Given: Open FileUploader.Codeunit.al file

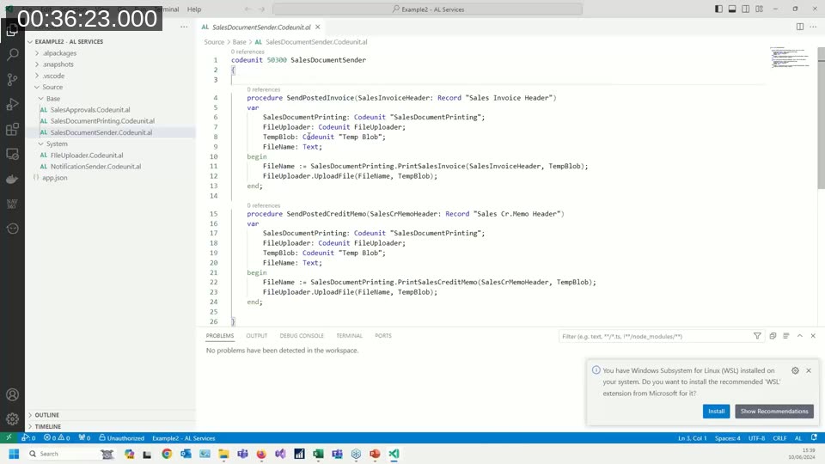Looking at the screenshot, I should 87,156.
